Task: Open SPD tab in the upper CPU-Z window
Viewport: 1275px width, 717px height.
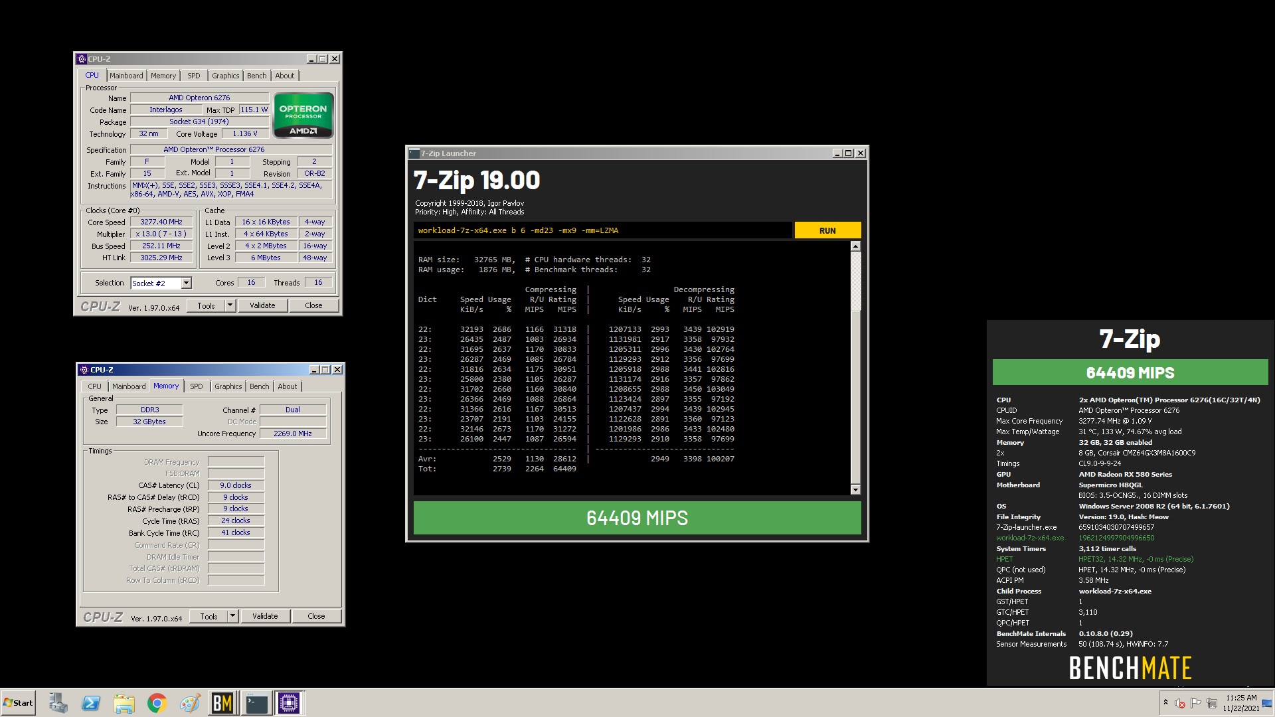Action: 194,76
